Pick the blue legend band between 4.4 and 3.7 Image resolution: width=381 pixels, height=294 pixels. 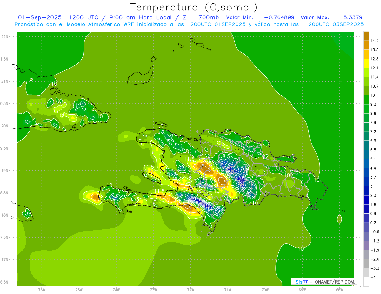tap(366, 173)
